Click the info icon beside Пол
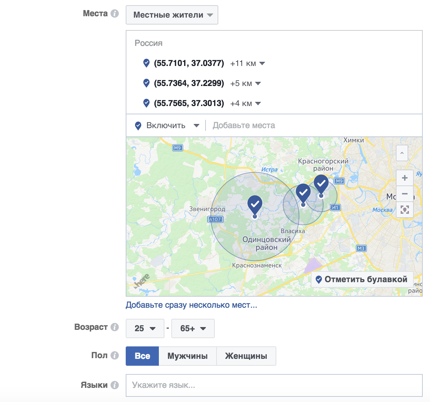 pos(115,355)
